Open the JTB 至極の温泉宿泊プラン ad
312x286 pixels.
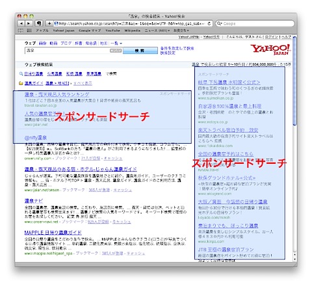point(226,250)
